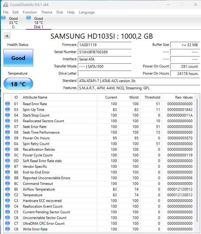The image size is (201, 234).
Task: Click the ID column header
Action: pos(16,97)
